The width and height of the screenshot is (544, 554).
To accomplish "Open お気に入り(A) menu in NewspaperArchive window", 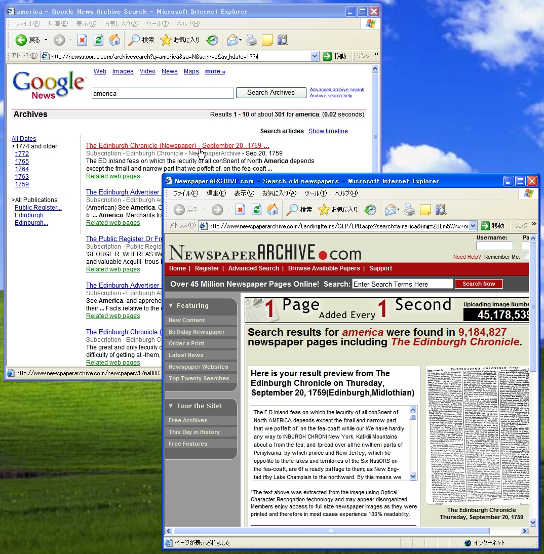I will 279,193.
